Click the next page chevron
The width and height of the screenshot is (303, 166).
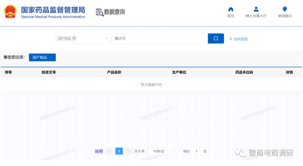(x=129, y=151)
